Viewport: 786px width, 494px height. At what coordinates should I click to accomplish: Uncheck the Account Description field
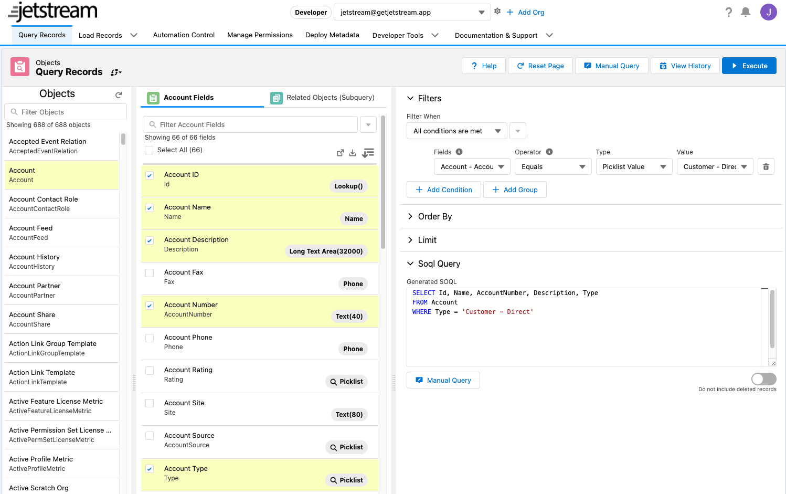(x=150, y=240)
